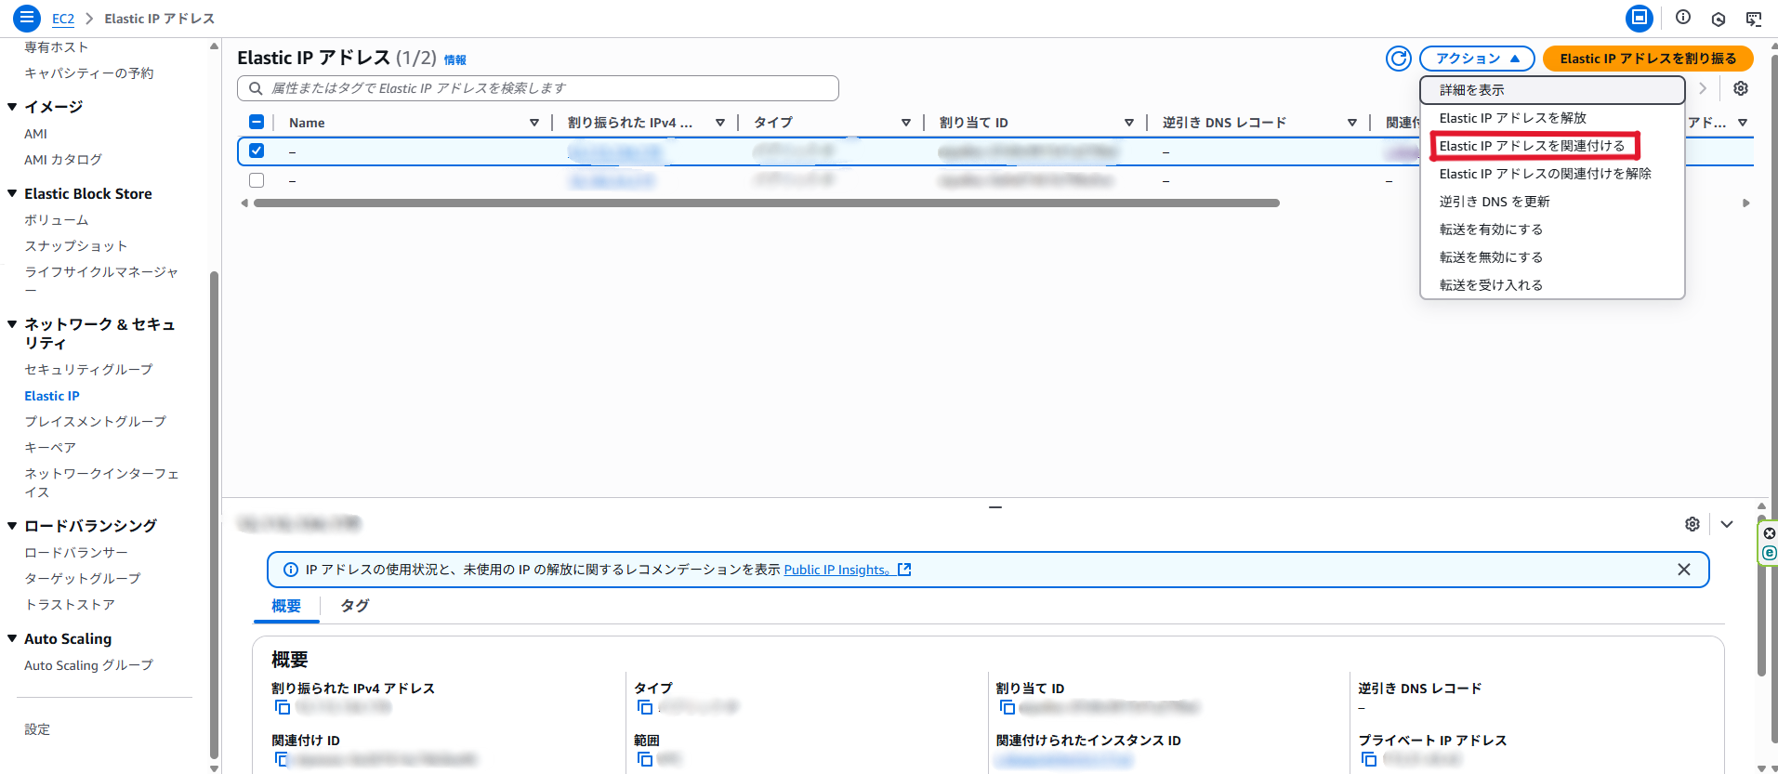Screen dimensions: 1778x774
Task: Collapse the ネットワーク & セキュリティ section
Action: pos(12,324)
